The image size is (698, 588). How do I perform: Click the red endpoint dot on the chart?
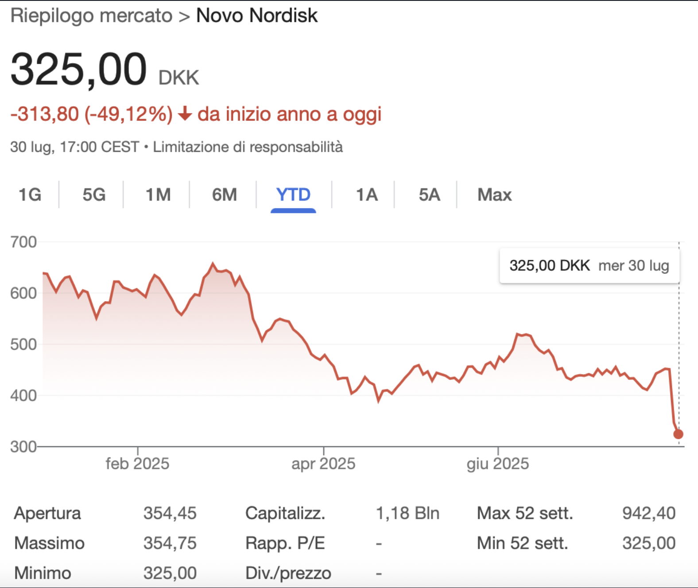click(x=678, y=434)
